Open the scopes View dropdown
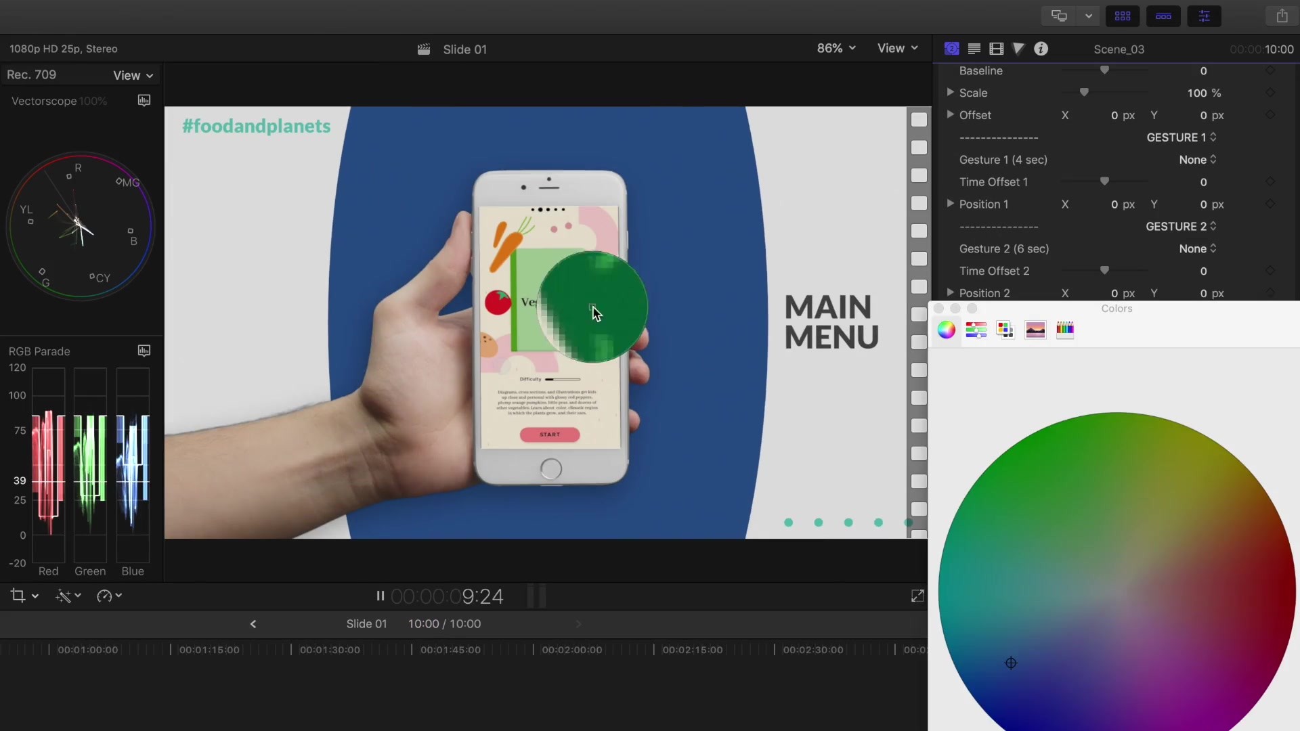1300x731 pixels. (x=133, y=75)
